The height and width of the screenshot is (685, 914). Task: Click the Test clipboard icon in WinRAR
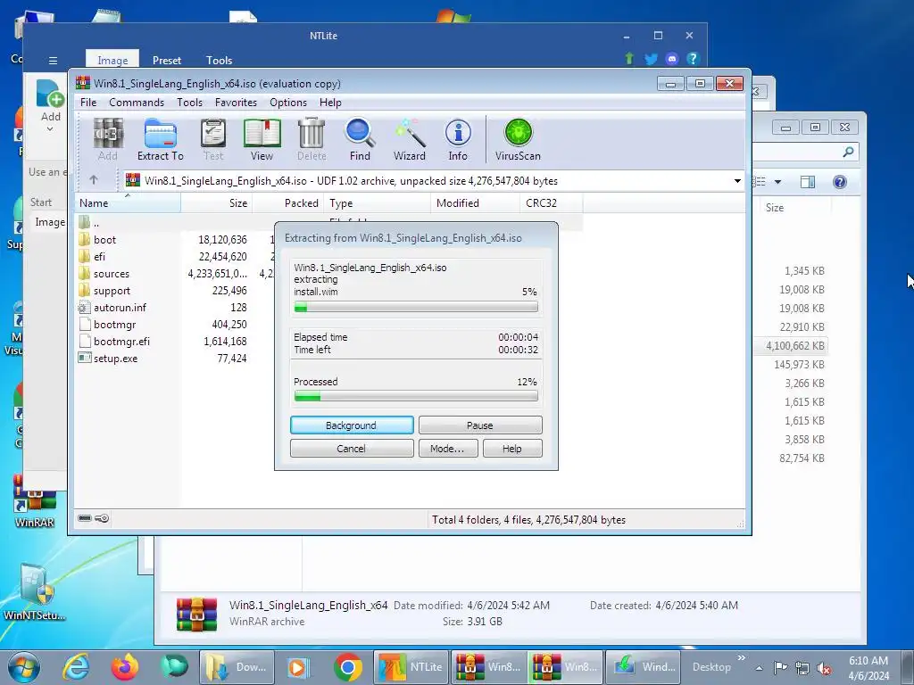point(213,140)
